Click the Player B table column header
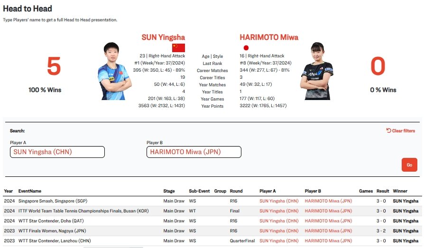 click(x=313, y=191)
